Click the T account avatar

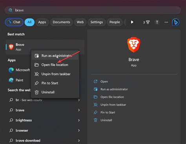pos(157,22)
